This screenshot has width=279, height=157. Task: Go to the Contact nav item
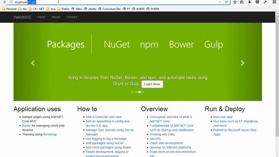point(71,17)
